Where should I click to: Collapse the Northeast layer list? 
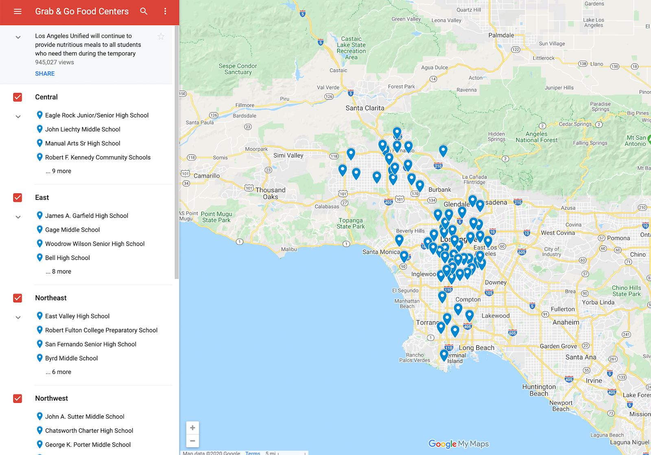point(18,317)
